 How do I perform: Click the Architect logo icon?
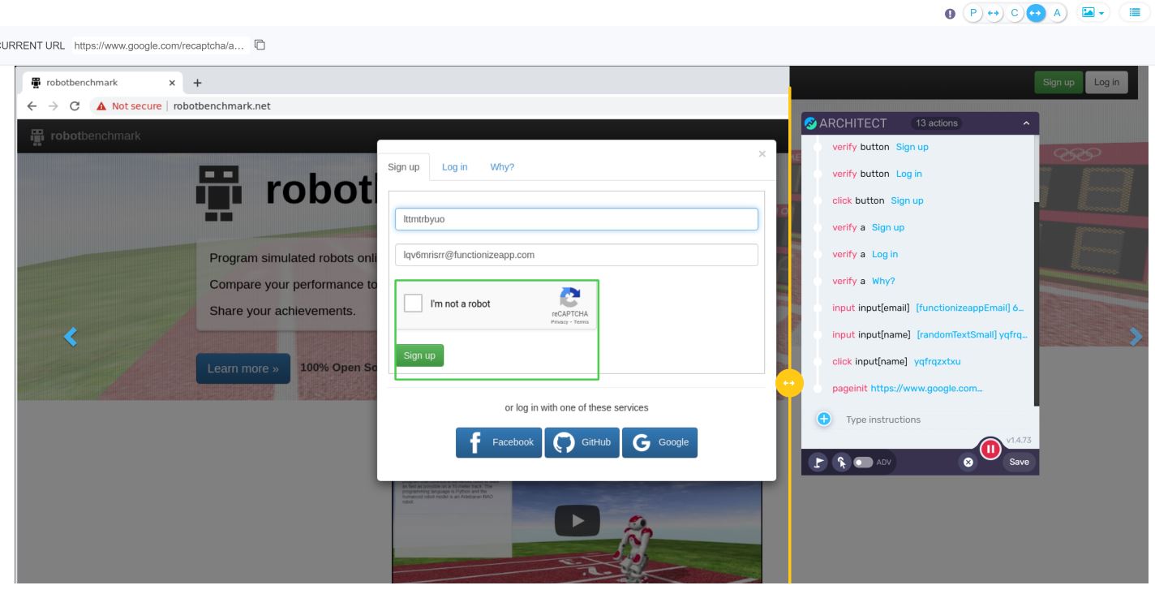811,123
